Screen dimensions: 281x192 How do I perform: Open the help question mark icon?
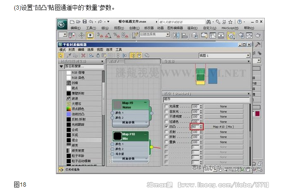coord(240,22)
